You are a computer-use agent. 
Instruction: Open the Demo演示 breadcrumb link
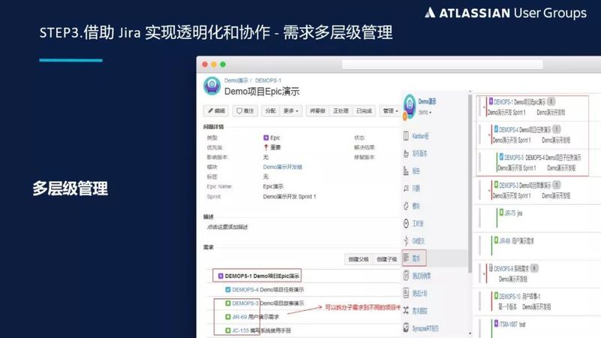click(x=236, y=80)
